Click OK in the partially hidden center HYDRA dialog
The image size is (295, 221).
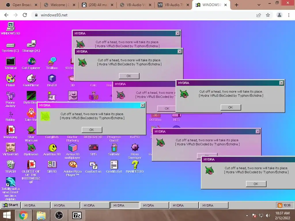[167, 108]
